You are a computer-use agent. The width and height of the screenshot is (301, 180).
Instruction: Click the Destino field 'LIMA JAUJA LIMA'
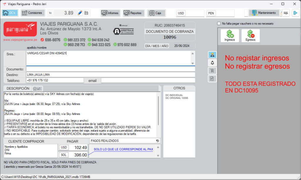point(111,75)
